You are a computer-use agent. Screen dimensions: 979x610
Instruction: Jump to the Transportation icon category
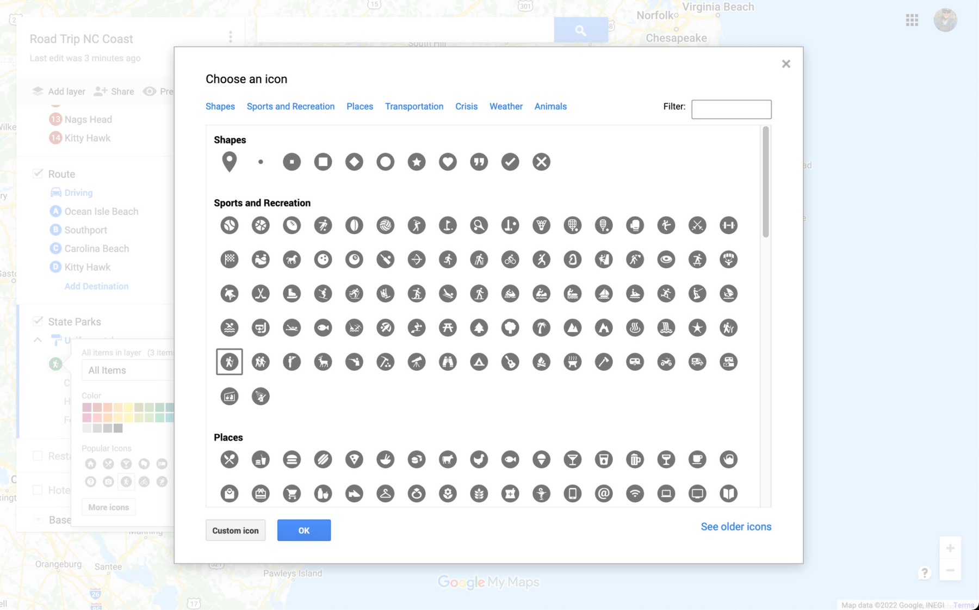414,107
